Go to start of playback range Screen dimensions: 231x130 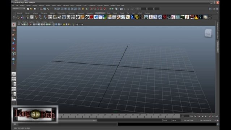tap(191, 116)
